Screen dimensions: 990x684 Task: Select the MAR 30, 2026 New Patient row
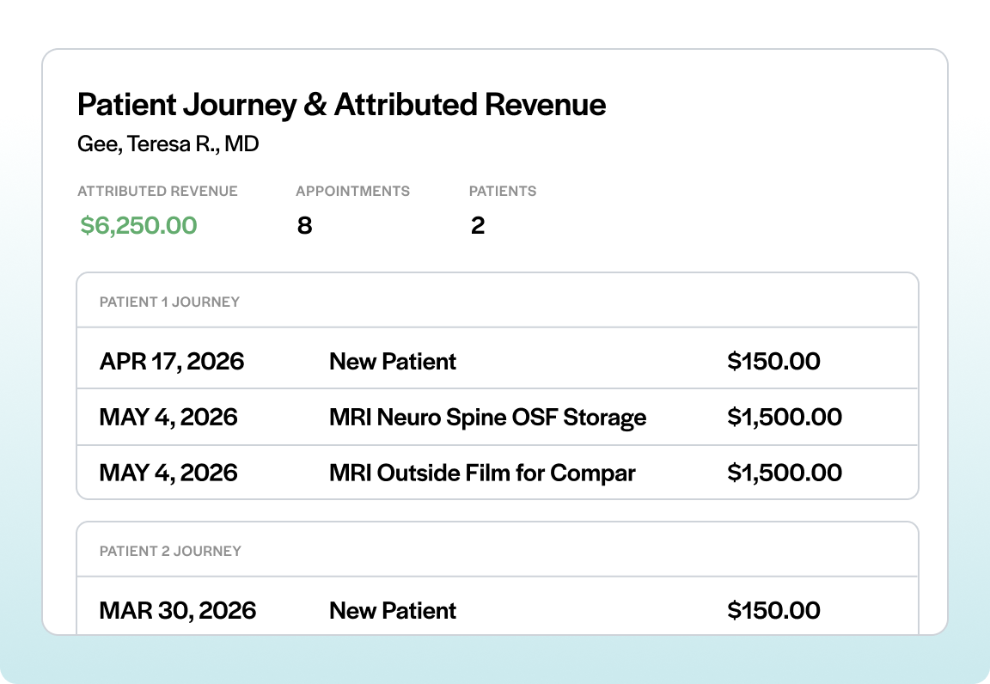click(x=498, y=606)
